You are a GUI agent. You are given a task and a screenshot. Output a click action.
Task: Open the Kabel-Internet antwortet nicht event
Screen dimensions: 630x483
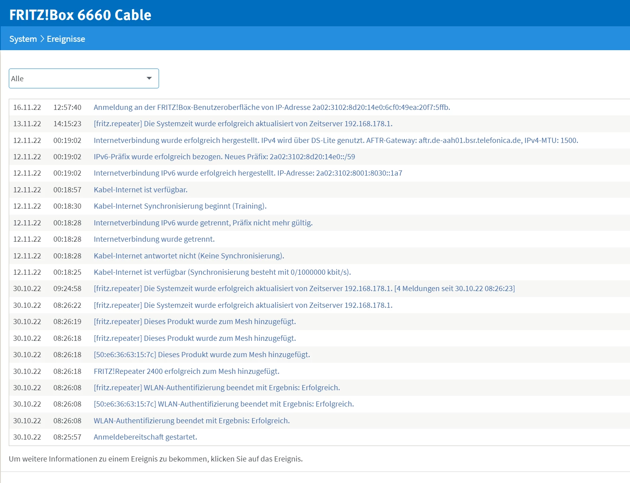189,256
